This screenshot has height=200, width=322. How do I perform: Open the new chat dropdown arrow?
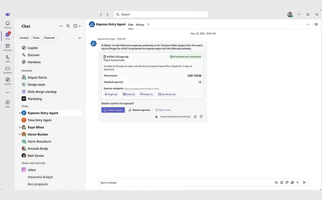[80, 26]
